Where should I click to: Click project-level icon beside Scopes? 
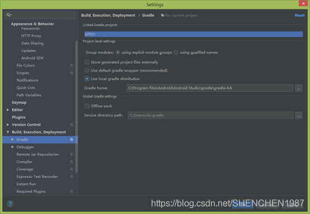coord(72,73)
